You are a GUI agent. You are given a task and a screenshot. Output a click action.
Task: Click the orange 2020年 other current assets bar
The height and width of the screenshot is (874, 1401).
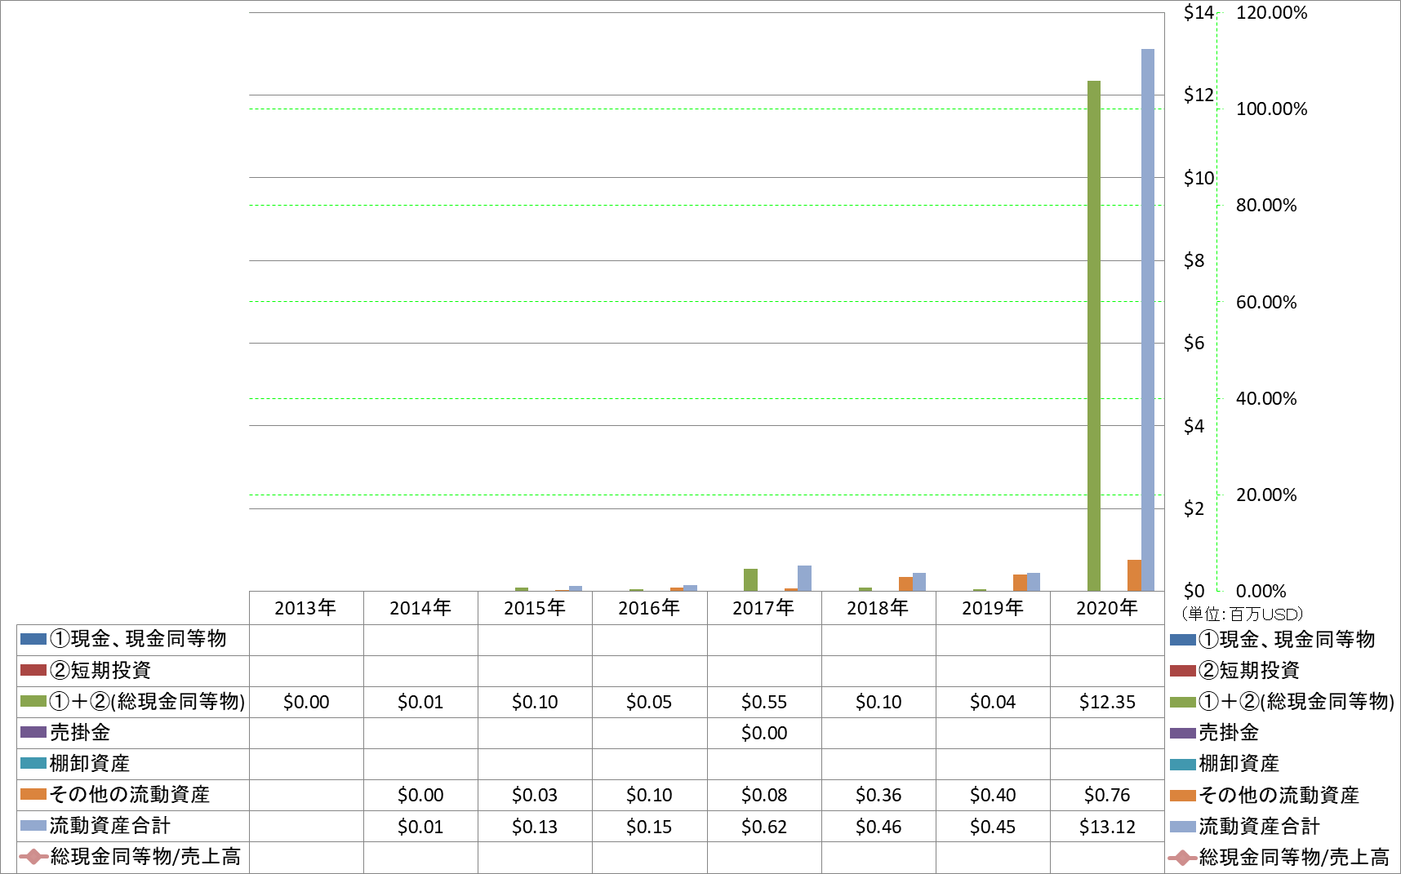coord(1134,575)
